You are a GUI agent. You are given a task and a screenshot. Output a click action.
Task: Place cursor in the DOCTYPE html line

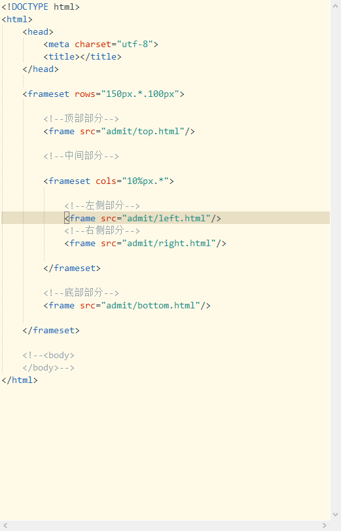tap(41, 7)
